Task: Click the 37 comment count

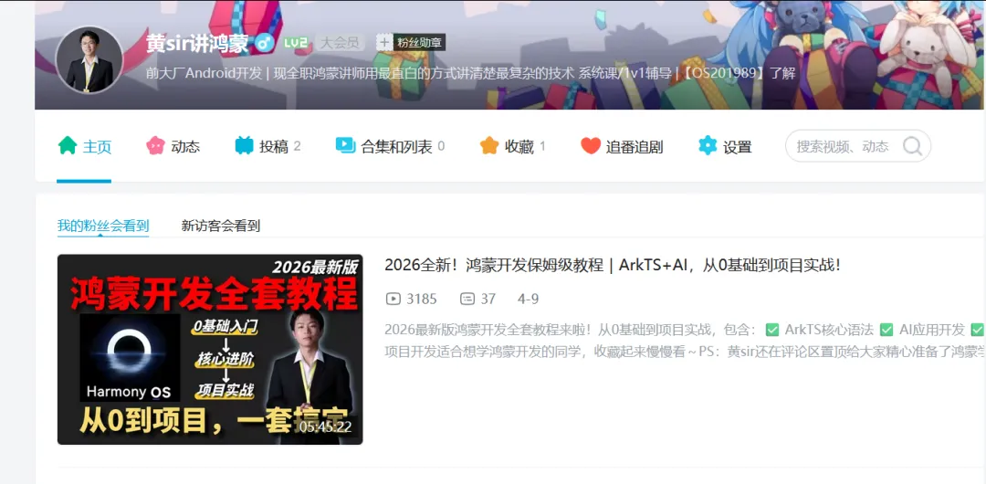Action: pyautogui.click(x=488, y=299)
